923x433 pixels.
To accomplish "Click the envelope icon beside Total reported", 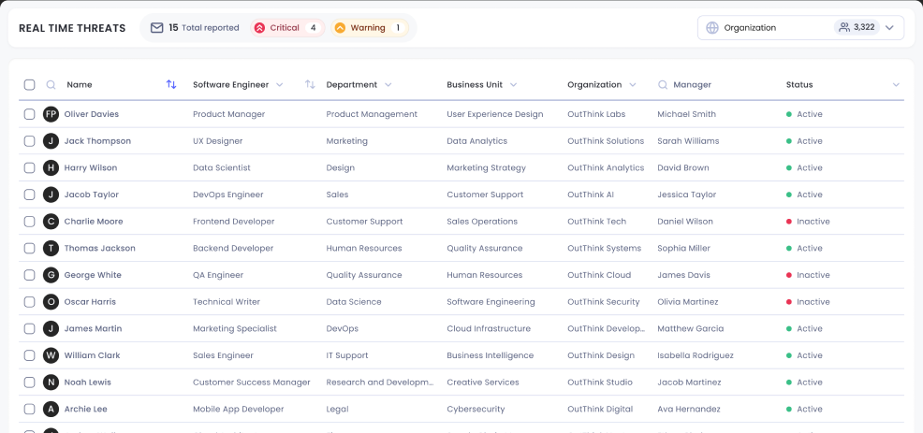I will click(x=156, y=28).
